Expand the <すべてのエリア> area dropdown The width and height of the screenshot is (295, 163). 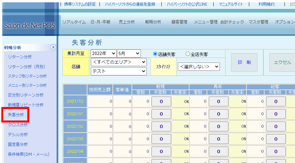click(x=119, y=62)
